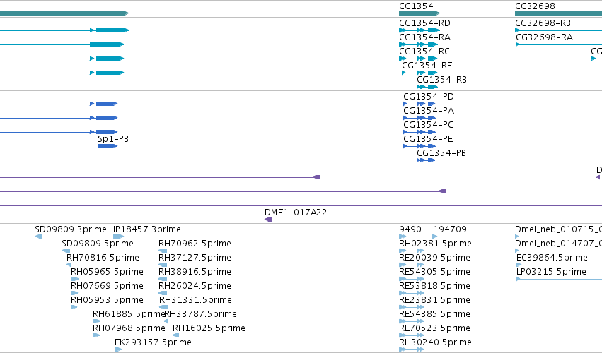This screenshot has width=602, height=353.
Task: Click the EC39864.5prime EST label
Action: coord(552,258)
